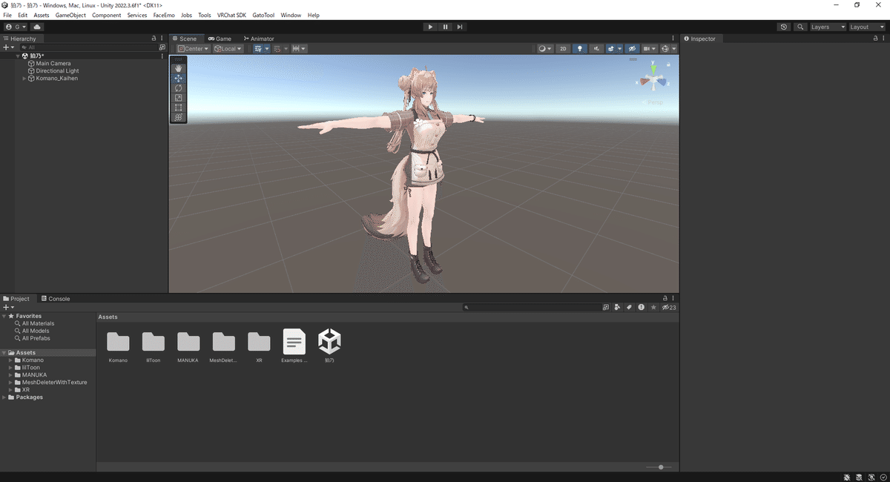890x482 pixels.
Task: Open MeshDelet... folder in asset grid
Action: [224, 342]
